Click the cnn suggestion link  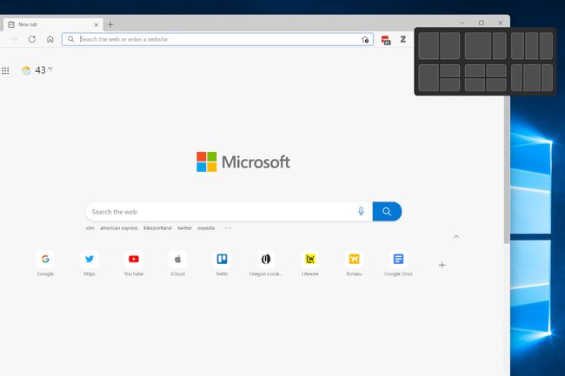pos(90,228)
